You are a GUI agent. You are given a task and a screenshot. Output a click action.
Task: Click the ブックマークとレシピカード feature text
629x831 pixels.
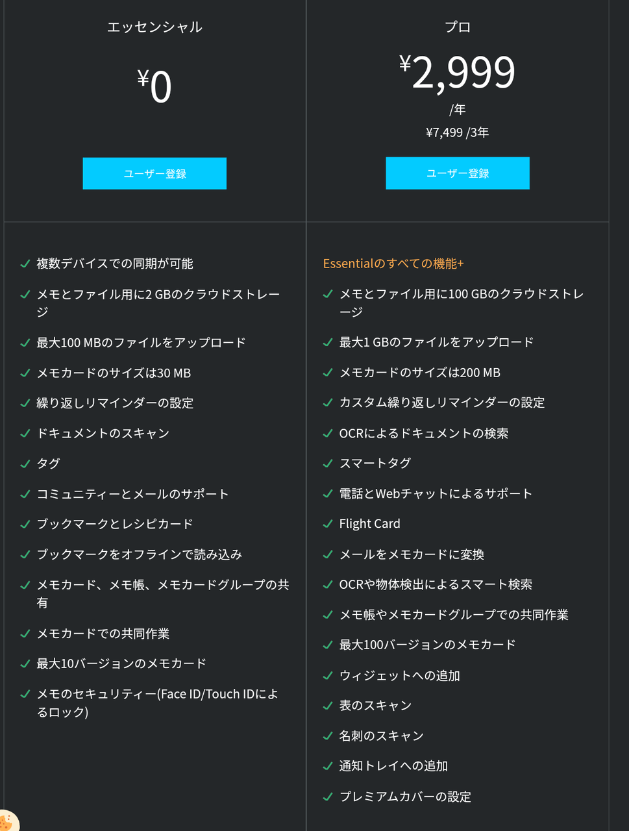pos(115,524)
